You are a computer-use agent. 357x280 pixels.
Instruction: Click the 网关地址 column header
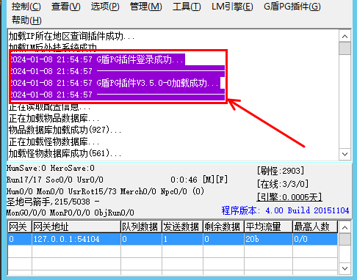tap(76, 226)
